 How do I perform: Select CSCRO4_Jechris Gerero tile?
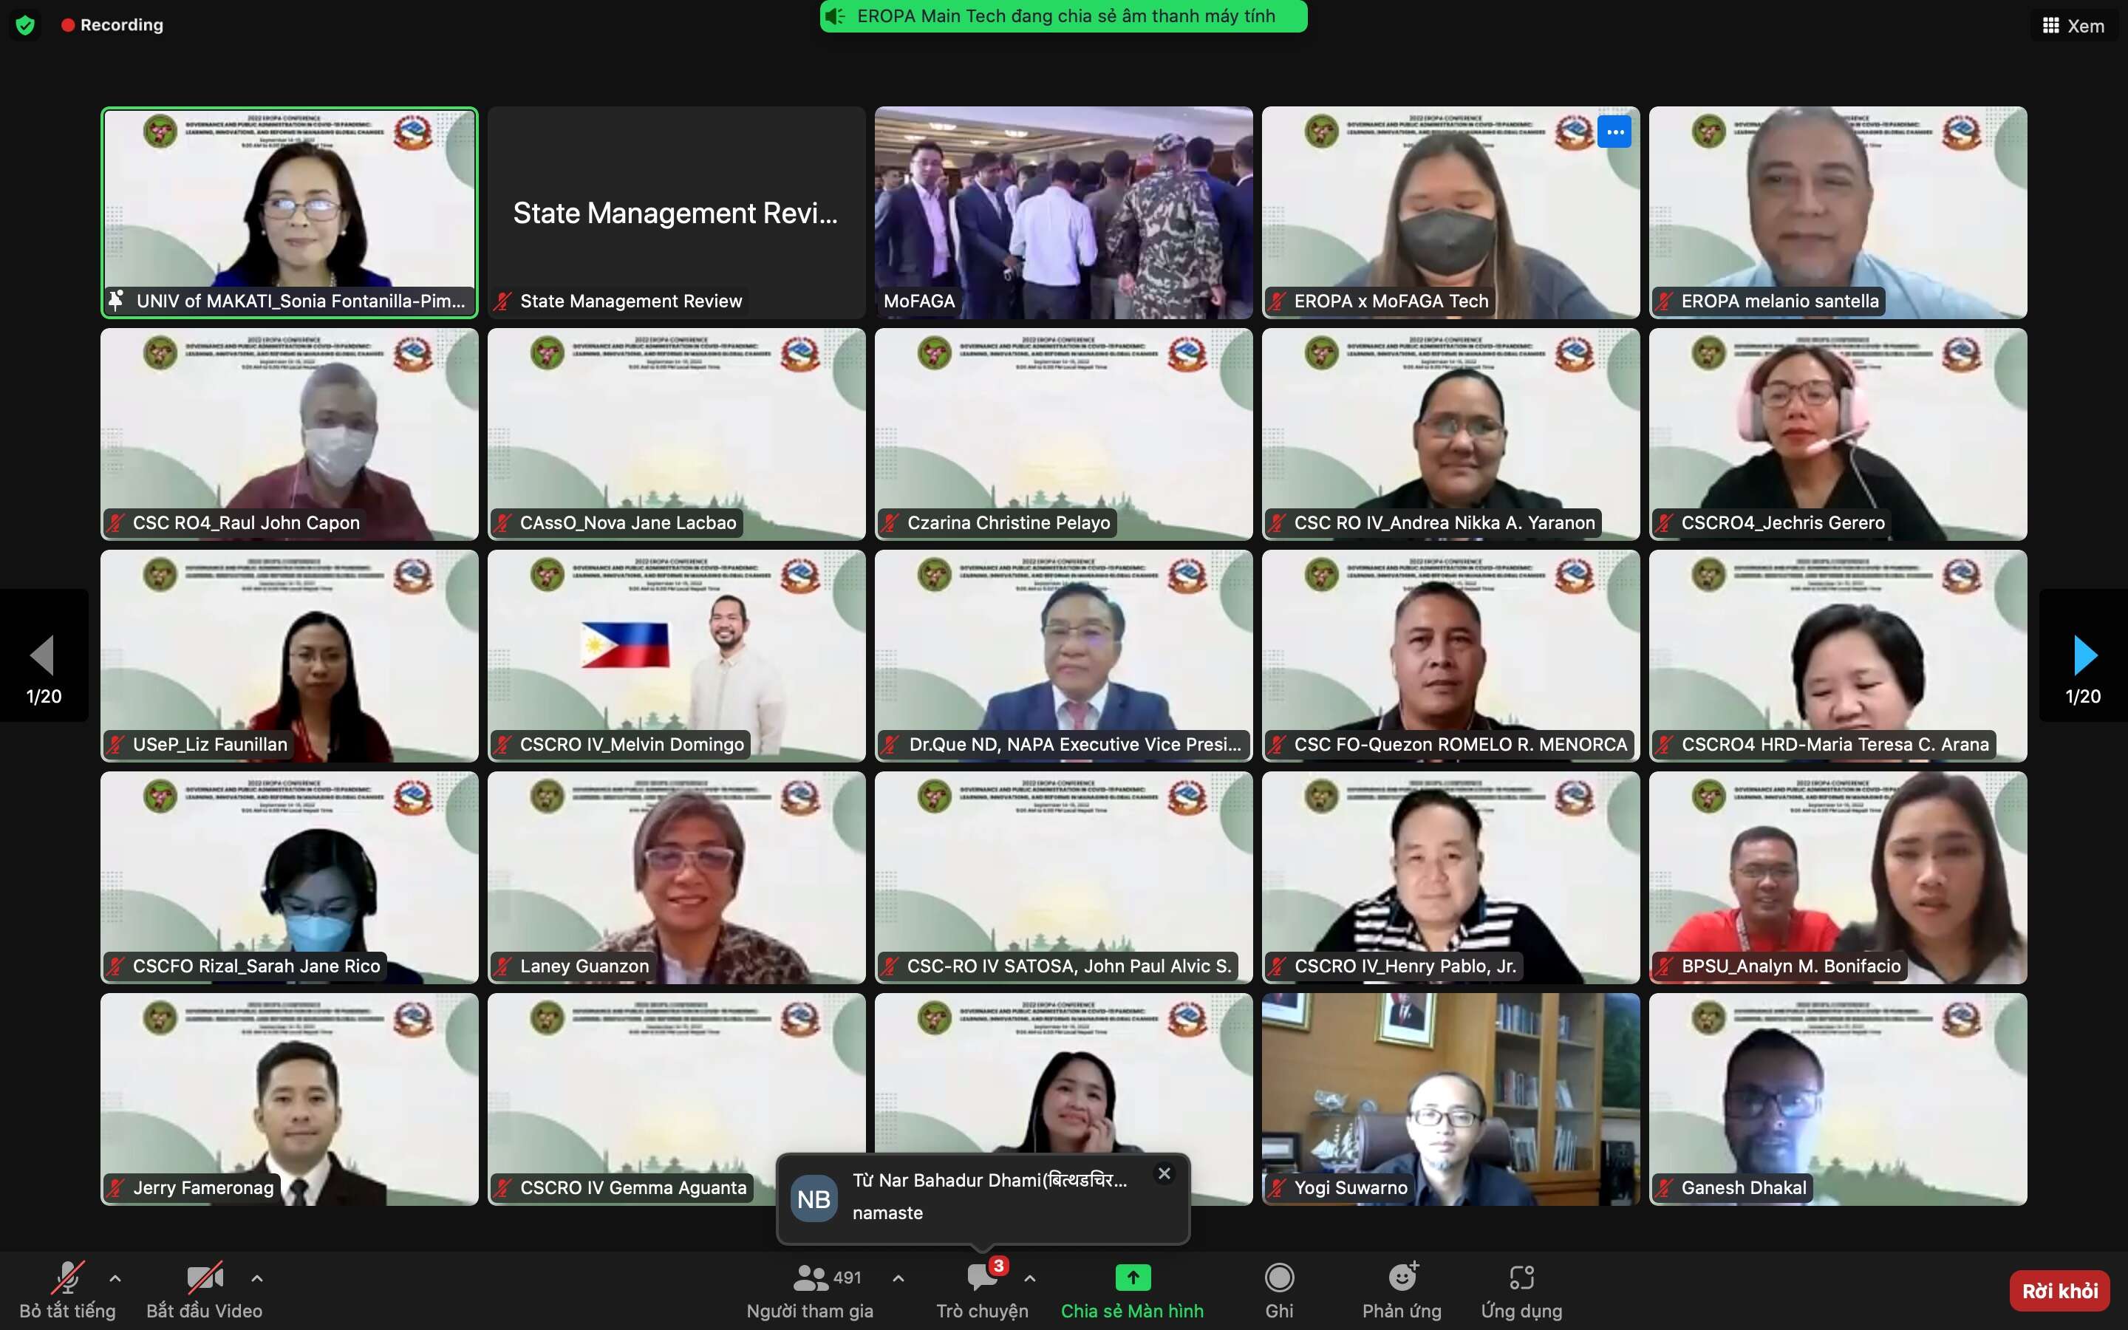point(1838,434)
